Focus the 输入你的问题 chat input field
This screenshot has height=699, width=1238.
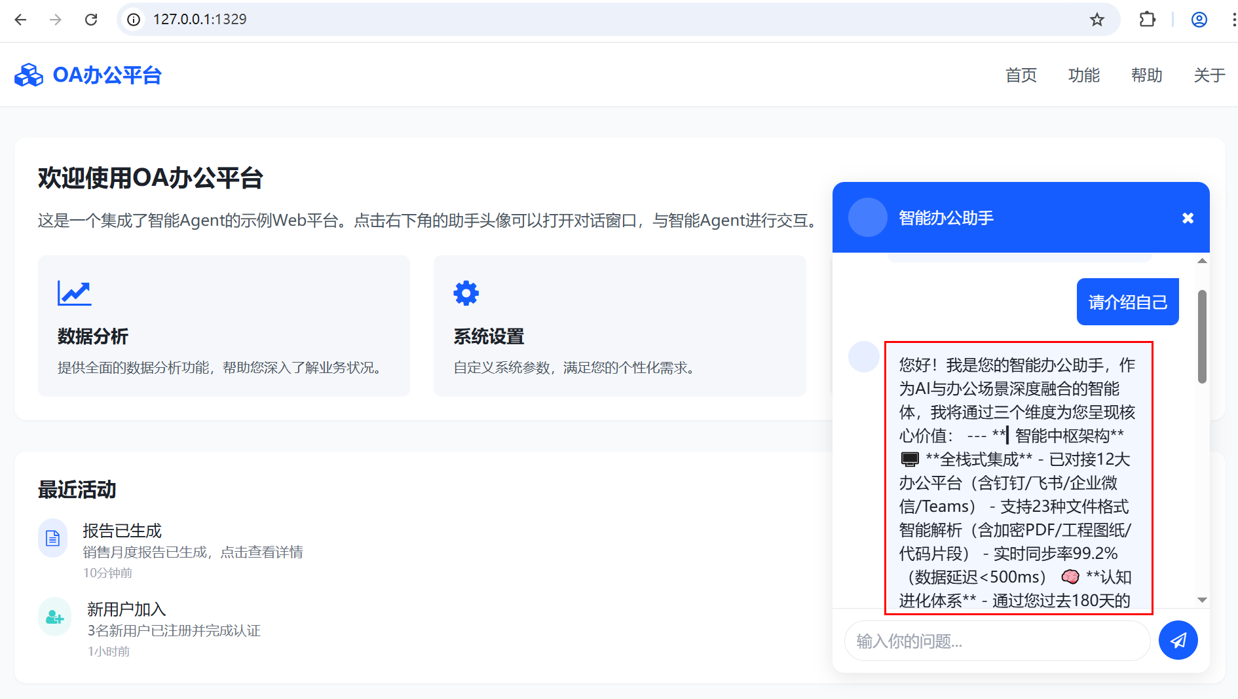tap(998, 641)
